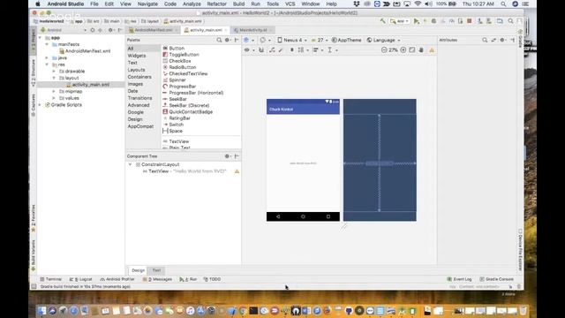Open Finder from the Dock
Image resolution: width=565 pixels, height=318 pixels.
tap(41, 310)
